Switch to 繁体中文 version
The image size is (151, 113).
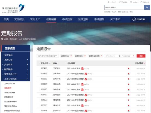(x=145, y=2)
